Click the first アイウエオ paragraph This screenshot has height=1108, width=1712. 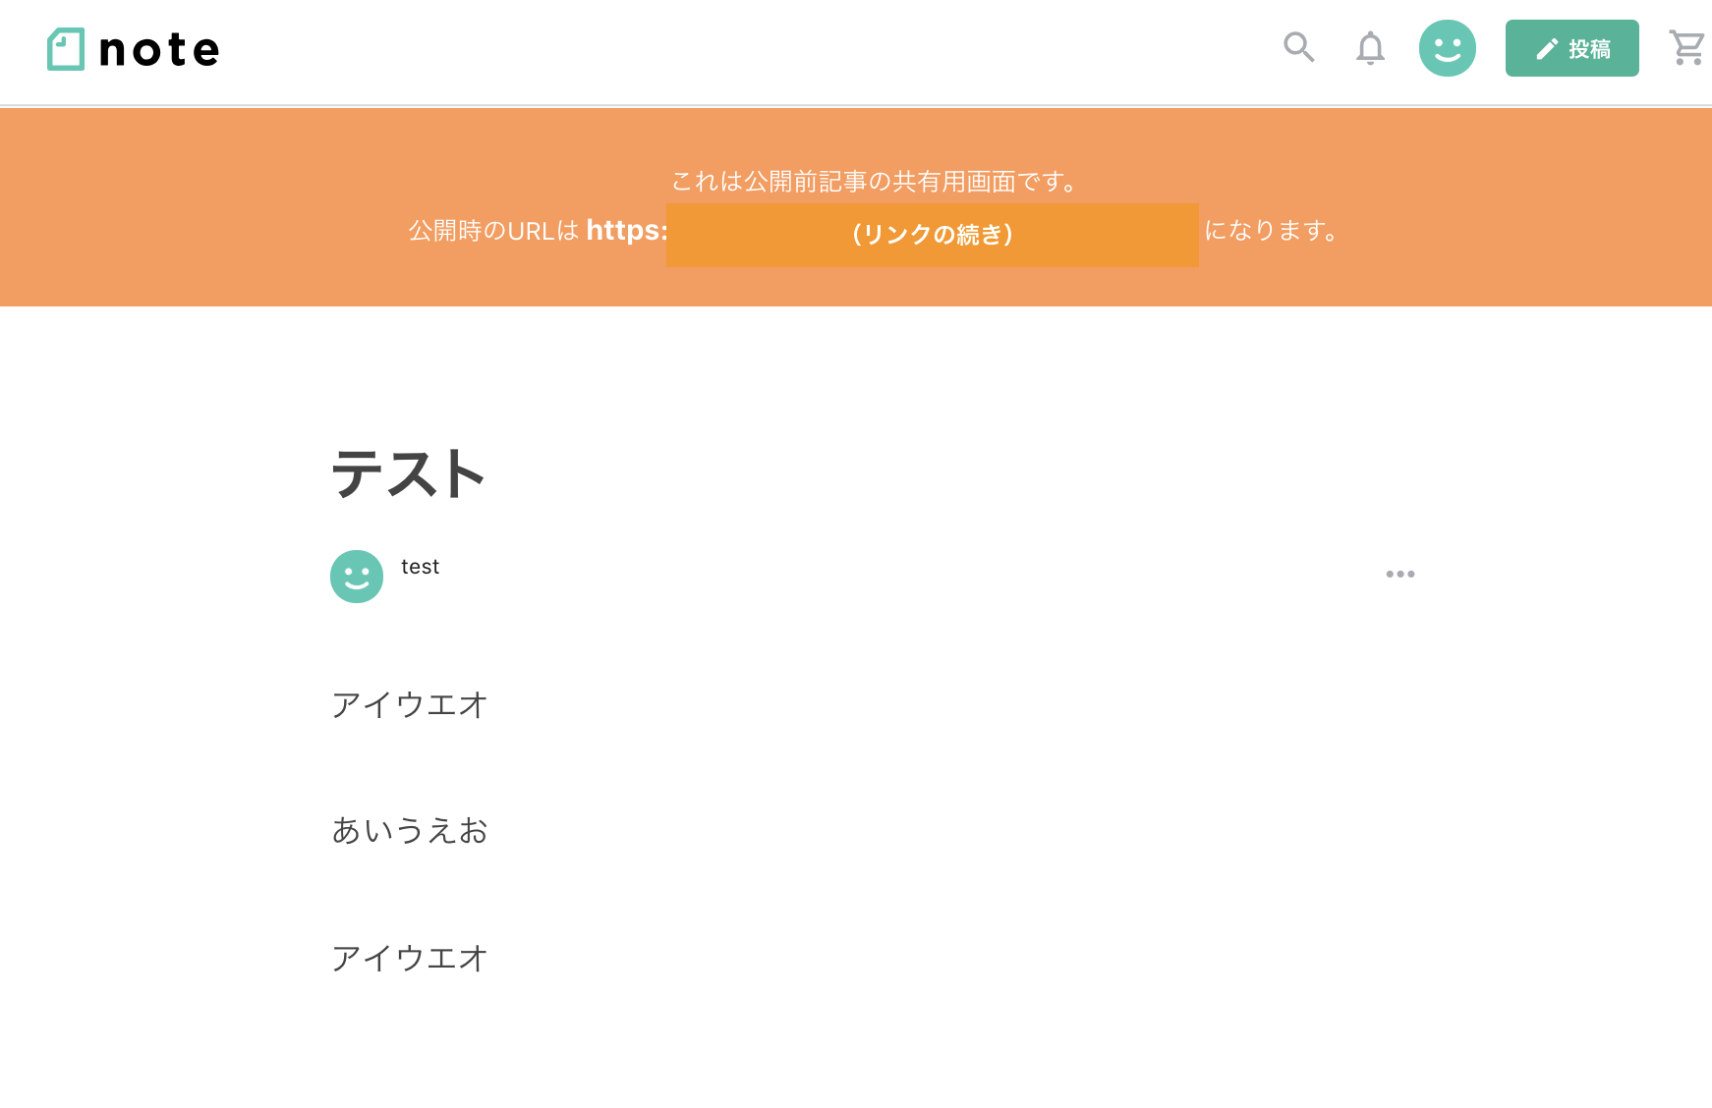point(410,705)
